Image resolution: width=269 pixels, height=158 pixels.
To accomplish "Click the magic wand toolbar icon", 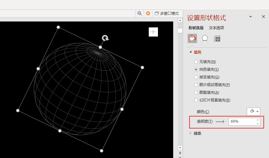I will click(139, 13).
